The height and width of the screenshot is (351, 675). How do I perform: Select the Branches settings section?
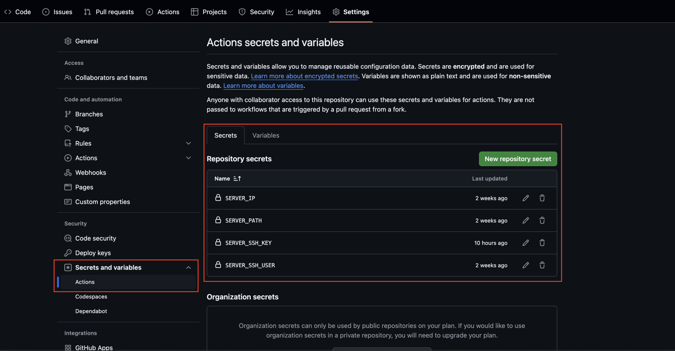pyautogui.click(x=89, y=114)
